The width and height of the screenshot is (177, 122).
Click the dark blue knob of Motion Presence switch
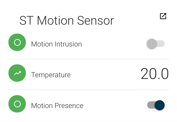click(x=160, y=105)
